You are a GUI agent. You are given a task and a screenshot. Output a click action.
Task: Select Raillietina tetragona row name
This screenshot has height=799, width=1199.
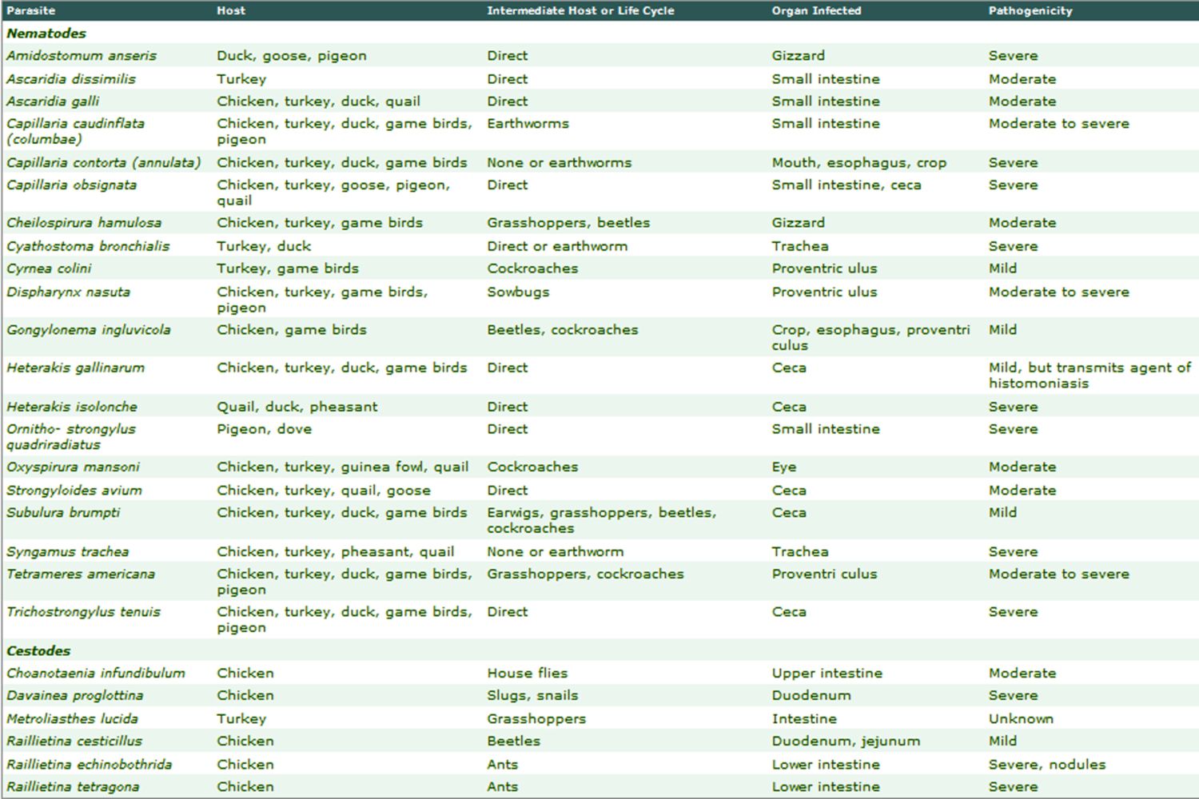(73, 786)
